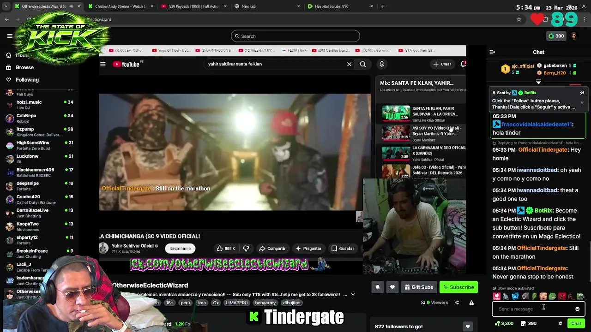The height and width of the screenshot is (332, 591).
Task: Report the stream with warning triangle icon
Action: point(471,302)
